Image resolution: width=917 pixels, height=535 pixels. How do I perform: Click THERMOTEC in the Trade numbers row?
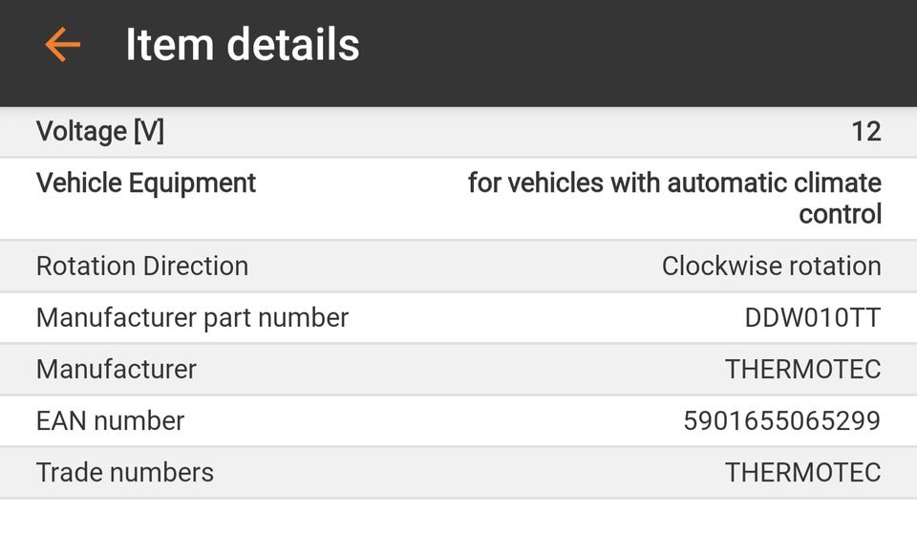[802, 472]
